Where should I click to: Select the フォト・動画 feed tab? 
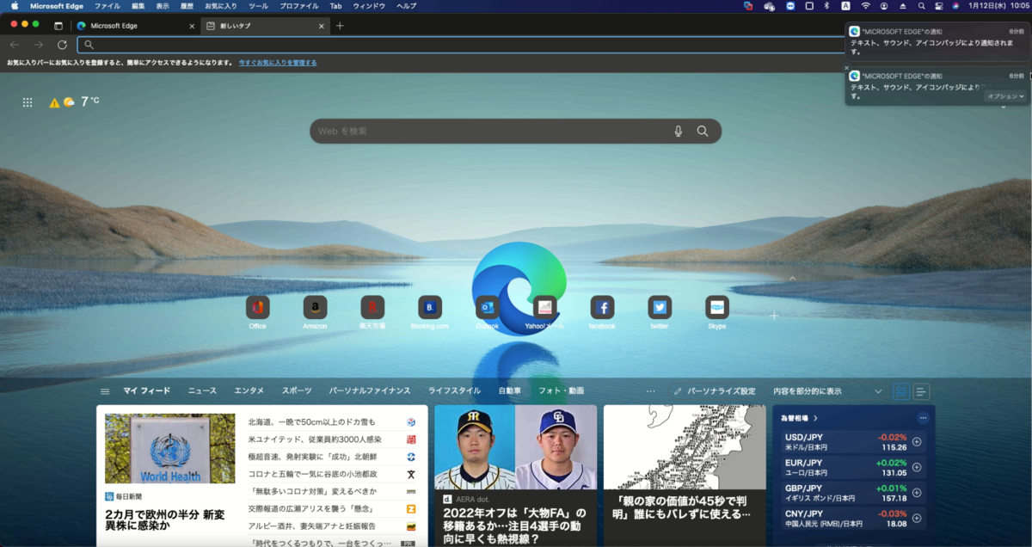point(562,391)
